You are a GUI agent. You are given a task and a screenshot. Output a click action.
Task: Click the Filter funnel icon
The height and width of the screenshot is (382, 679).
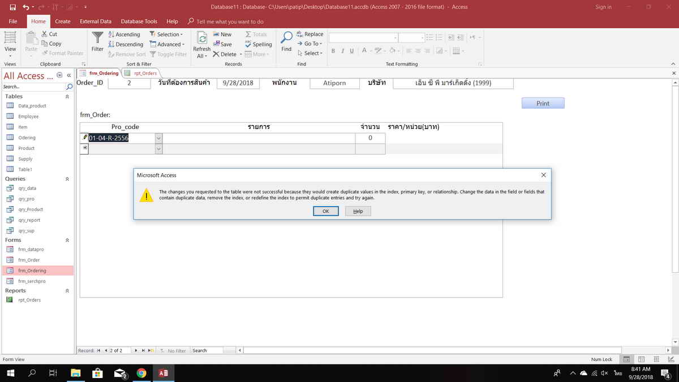point(98,37)
